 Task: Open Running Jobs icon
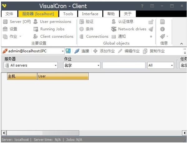pyautogui.click(x=36, y=29)
